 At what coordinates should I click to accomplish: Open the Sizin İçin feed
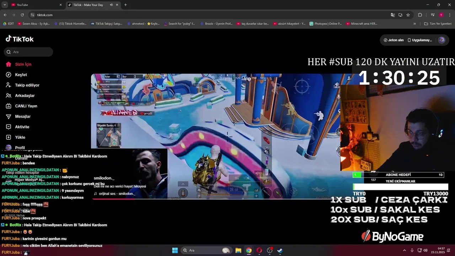[23, 64]
